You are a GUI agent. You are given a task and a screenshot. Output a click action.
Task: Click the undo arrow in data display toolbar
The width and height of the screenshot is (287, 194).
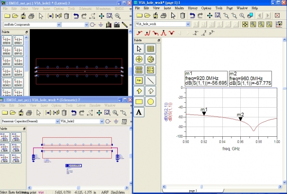point(192,16)
